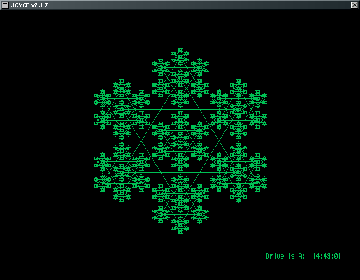Click the word "Drive" in the status line
The width and height of the screenshot is (360, 280).
(x=275, y=256)
